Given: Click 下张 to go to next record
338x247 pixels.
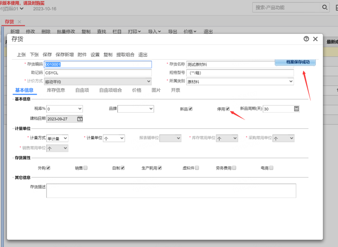Looking at the screenshot, I should tap(34, 55).
